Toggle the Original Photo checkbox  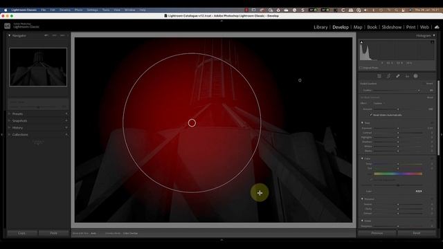point(361,68)
